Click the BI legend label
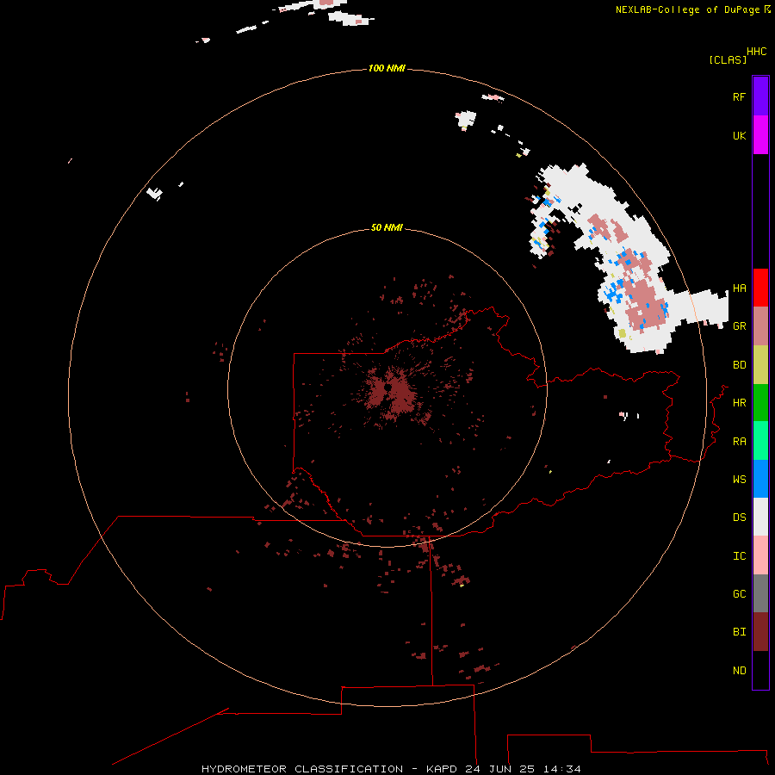 739,632
